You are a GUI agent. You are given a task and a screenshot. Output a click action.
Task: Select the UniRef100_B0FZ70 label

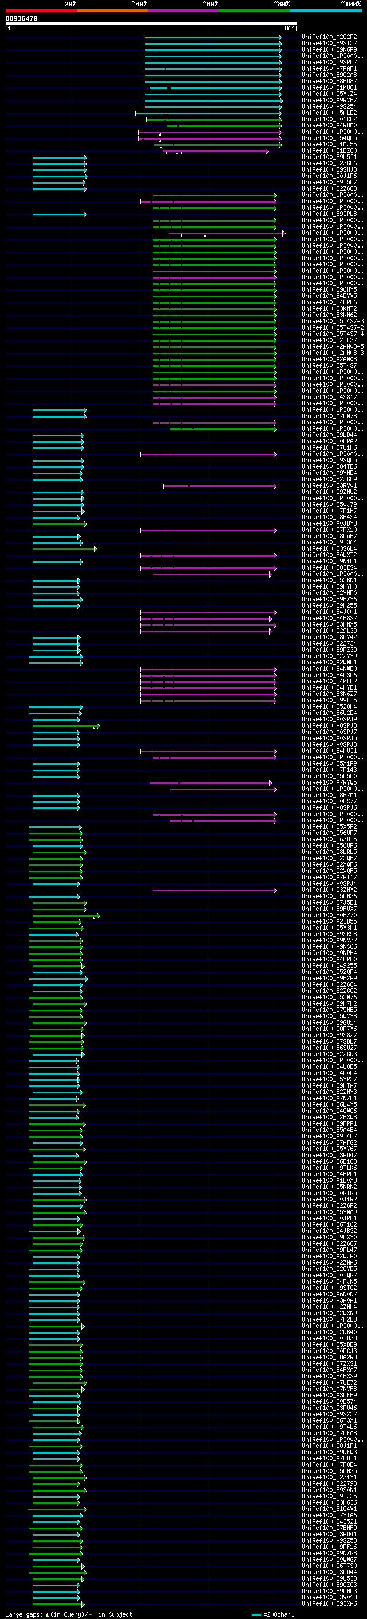tap(329, 915)
